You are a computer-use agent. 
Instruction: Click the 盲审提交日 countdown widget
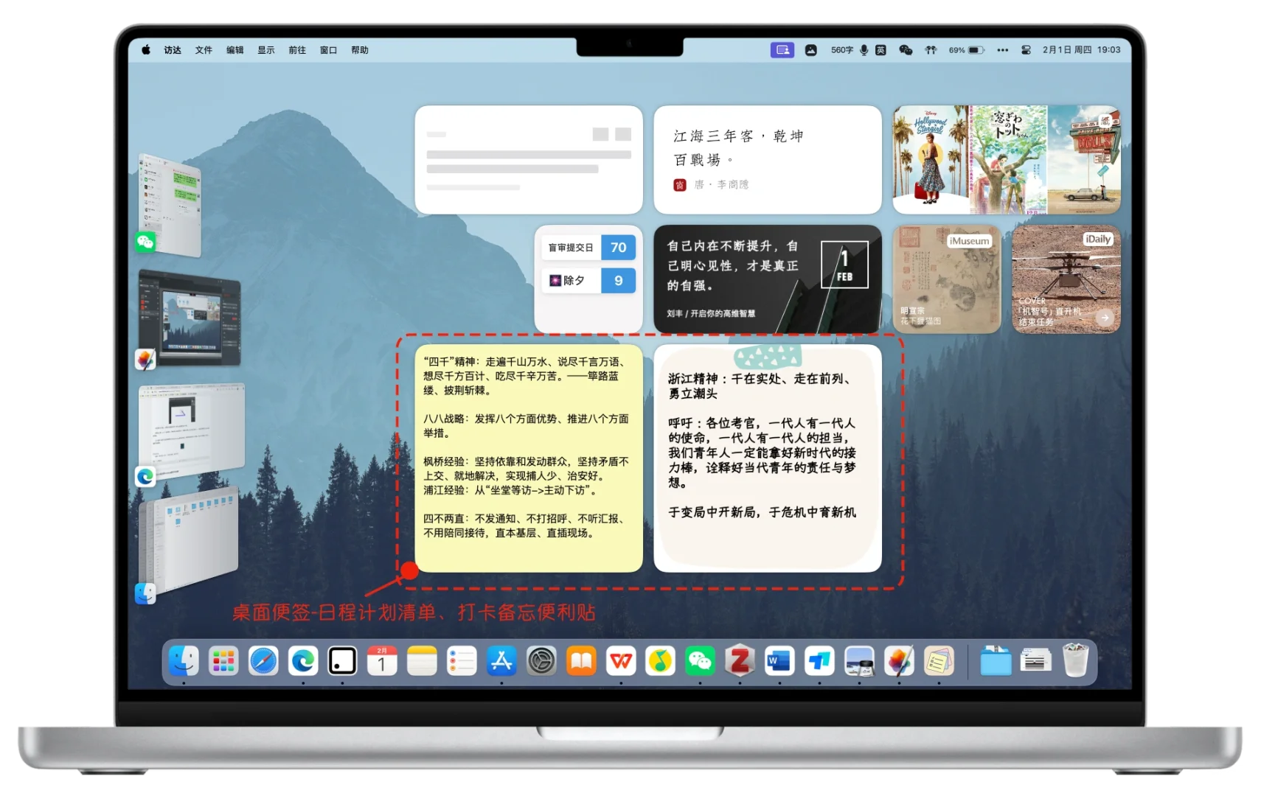tap(588, 248)
